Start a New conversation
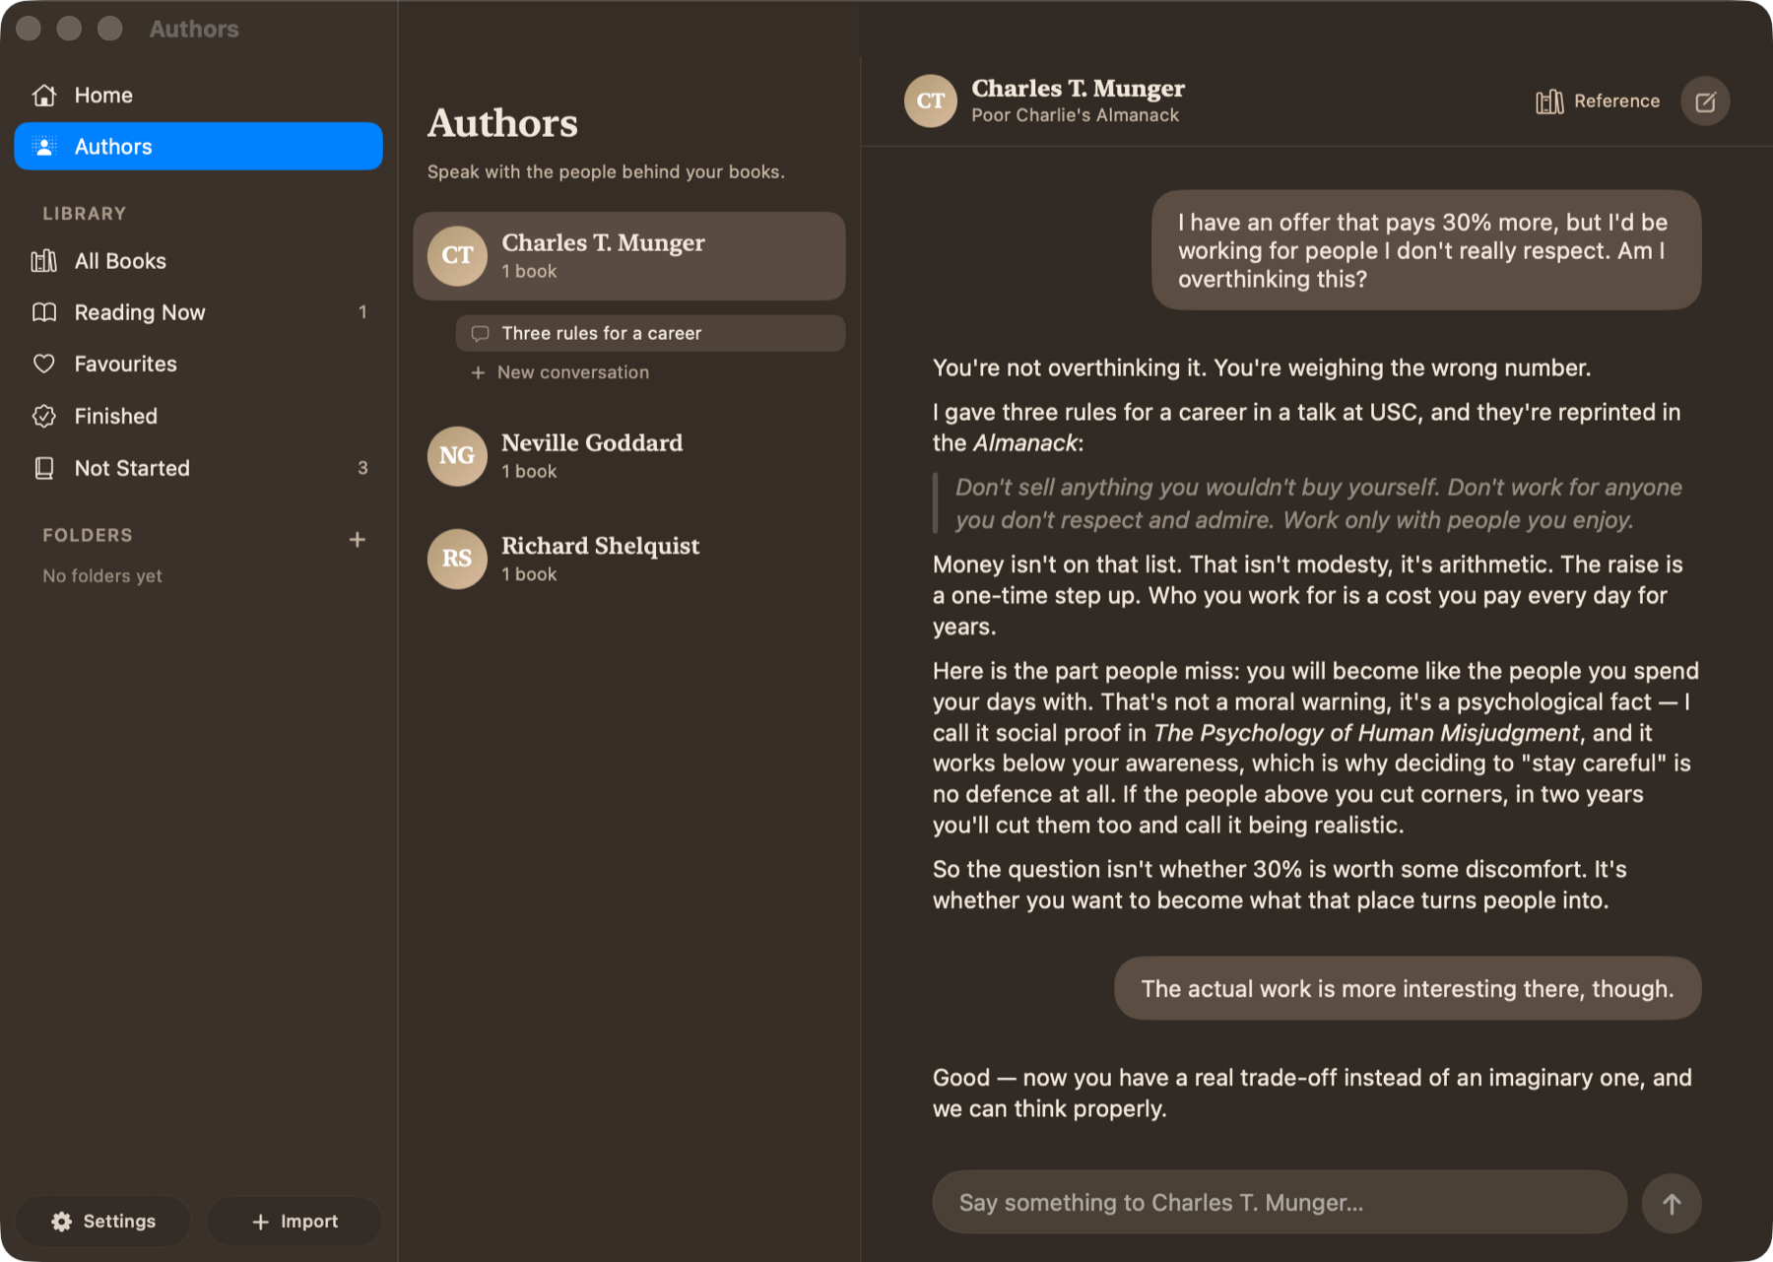Screen dimensions: 1773x1262 pos(573,372)
